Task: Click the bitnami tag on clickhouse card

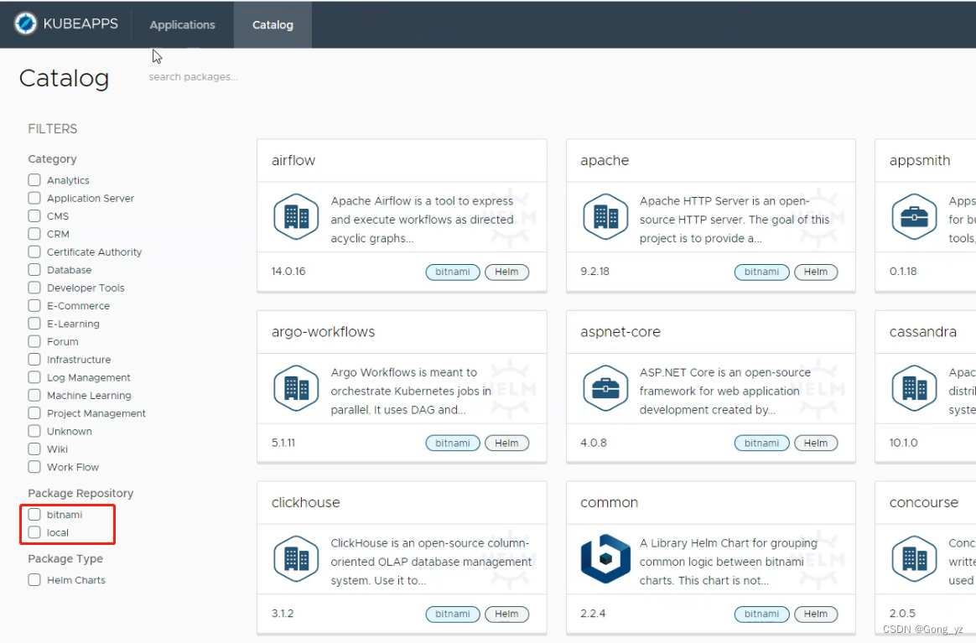Action: (453, 614)
